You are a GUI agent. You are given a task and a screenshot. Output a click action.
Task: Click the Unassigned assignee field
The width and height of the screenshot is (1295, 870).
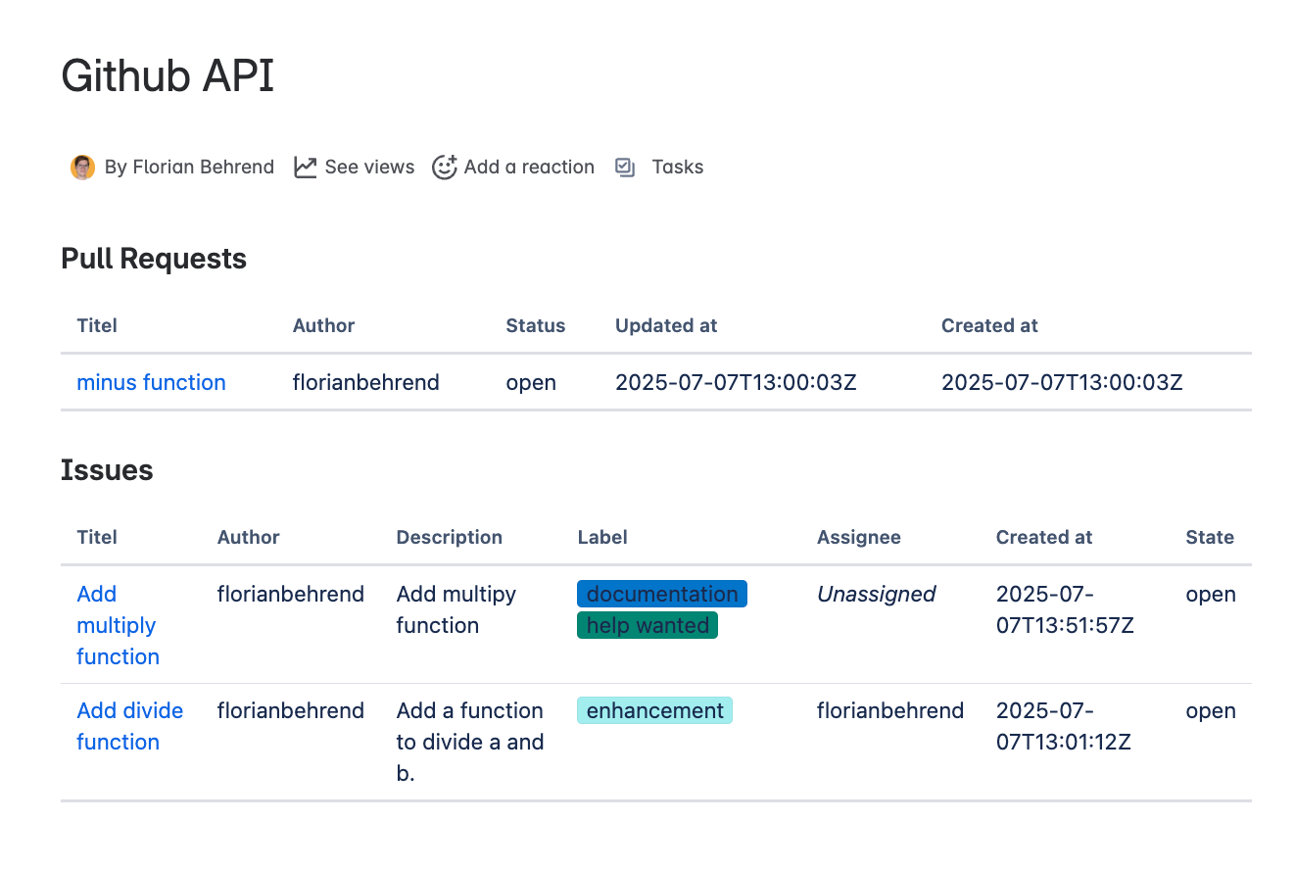(x=876, y=594)
